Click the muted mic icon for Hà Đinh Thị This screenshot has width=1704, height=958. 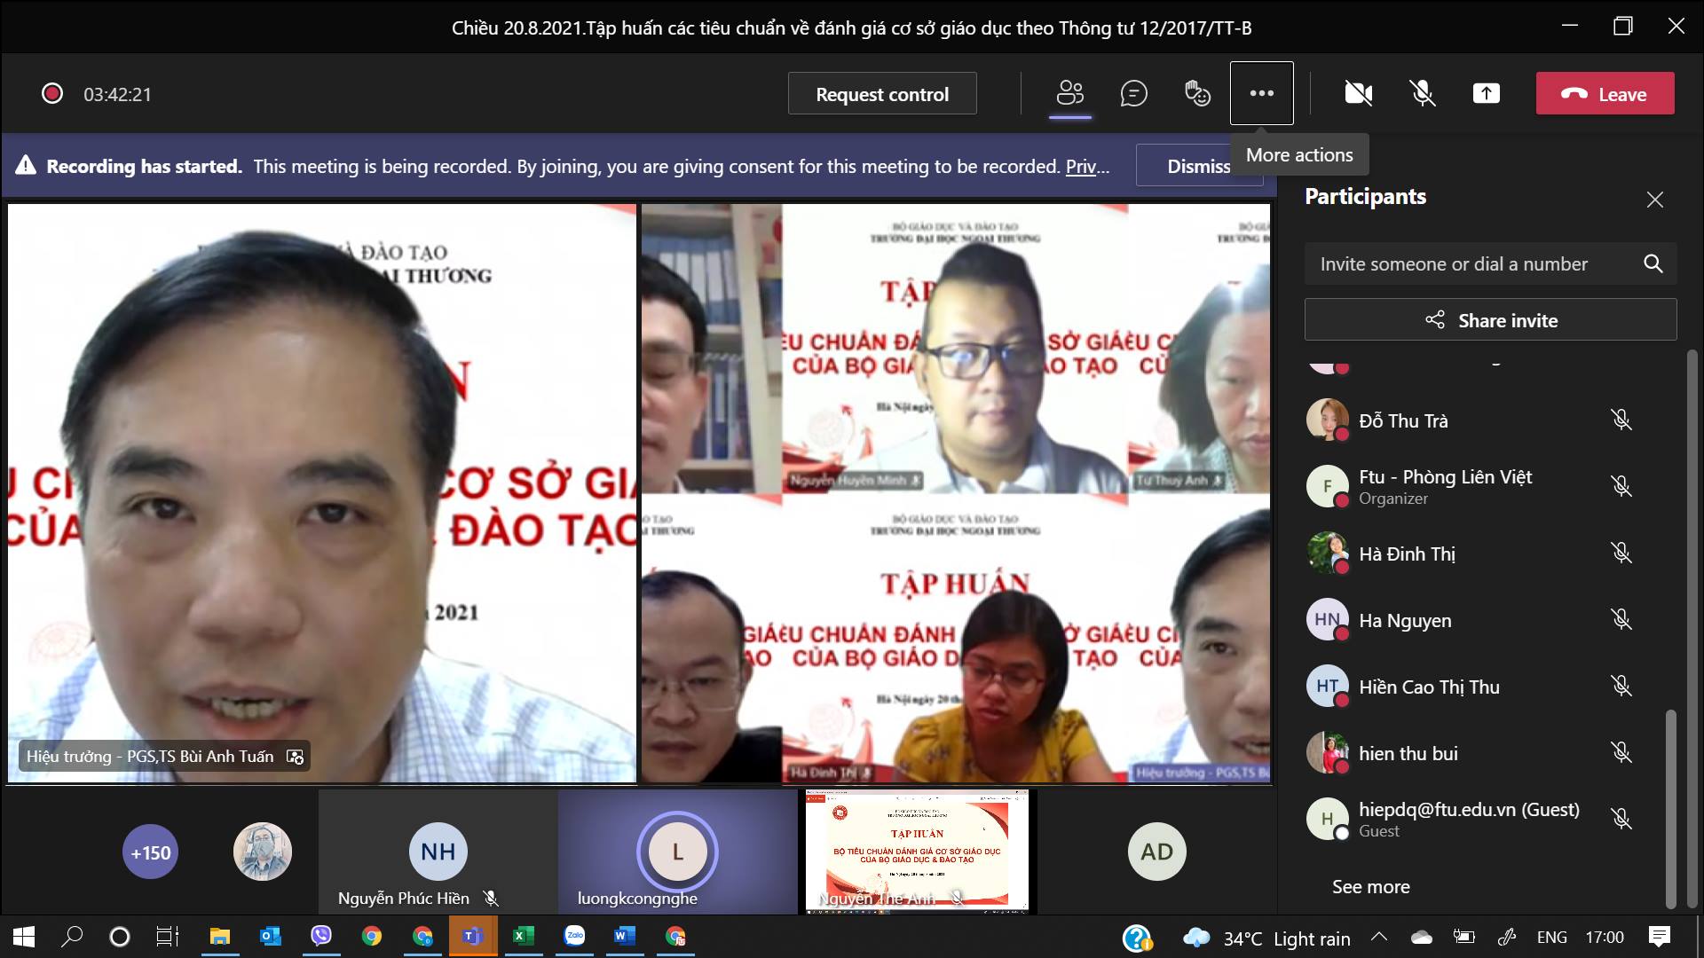(1621, 553)
